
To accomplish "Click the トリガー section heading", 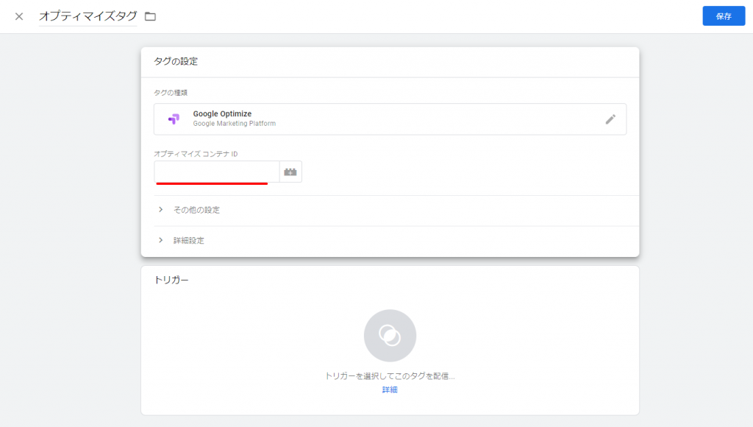I will (x=171, y=280).
